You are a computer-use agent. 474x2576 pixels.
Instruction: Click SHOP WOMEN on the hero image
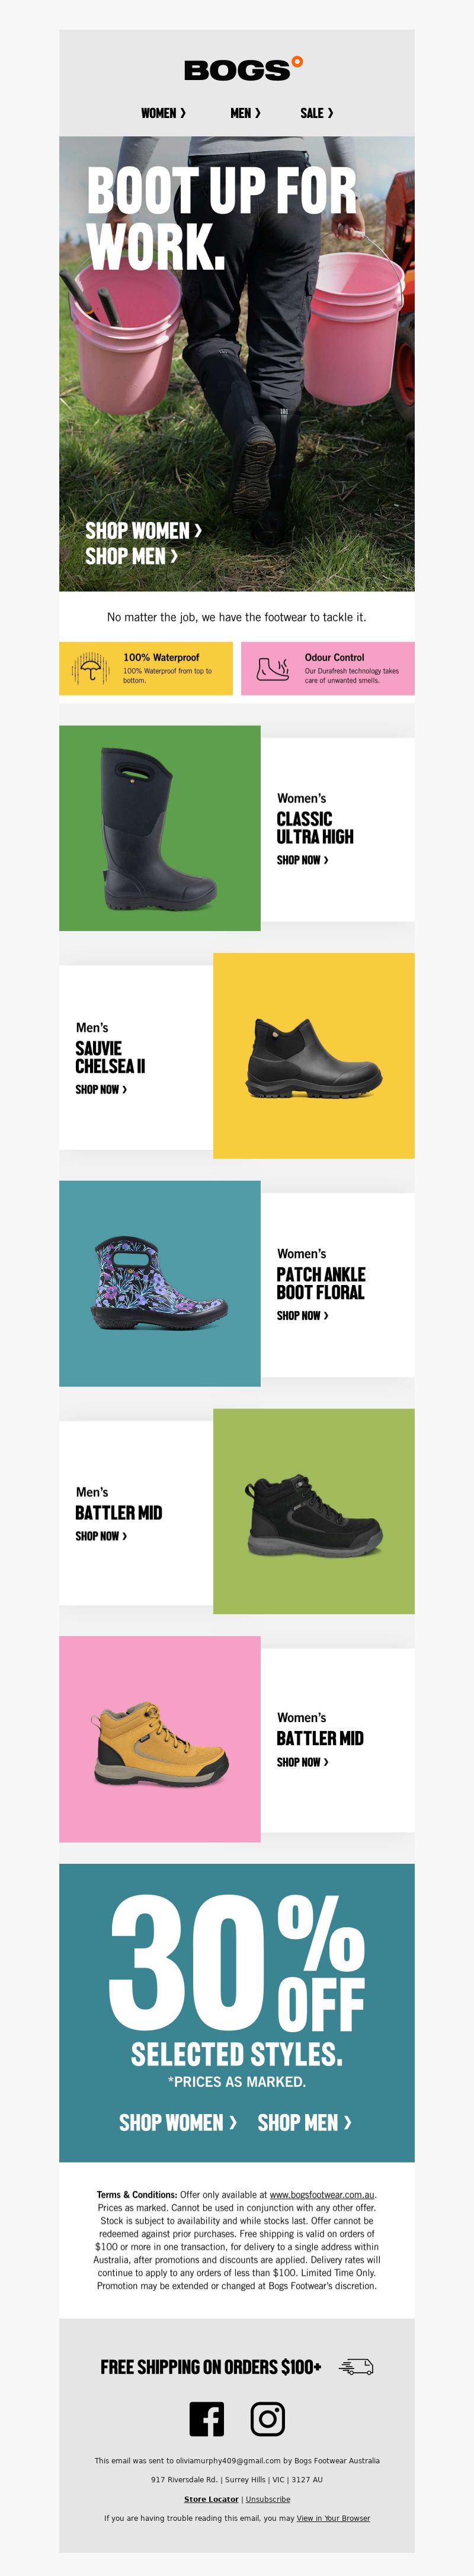[x=143, y=530]
